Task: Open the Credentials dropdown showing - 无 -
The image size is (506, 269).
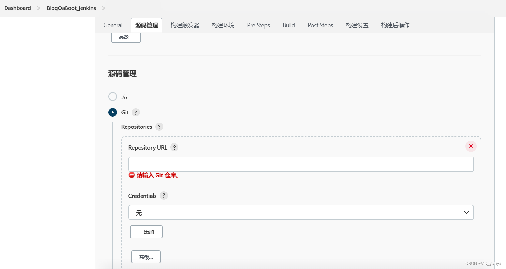Action: click(301, 212)
